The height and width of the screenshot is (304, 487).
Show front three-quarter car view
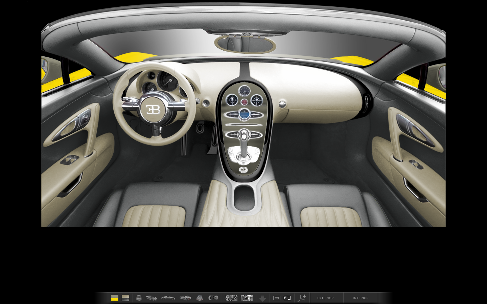152,298
